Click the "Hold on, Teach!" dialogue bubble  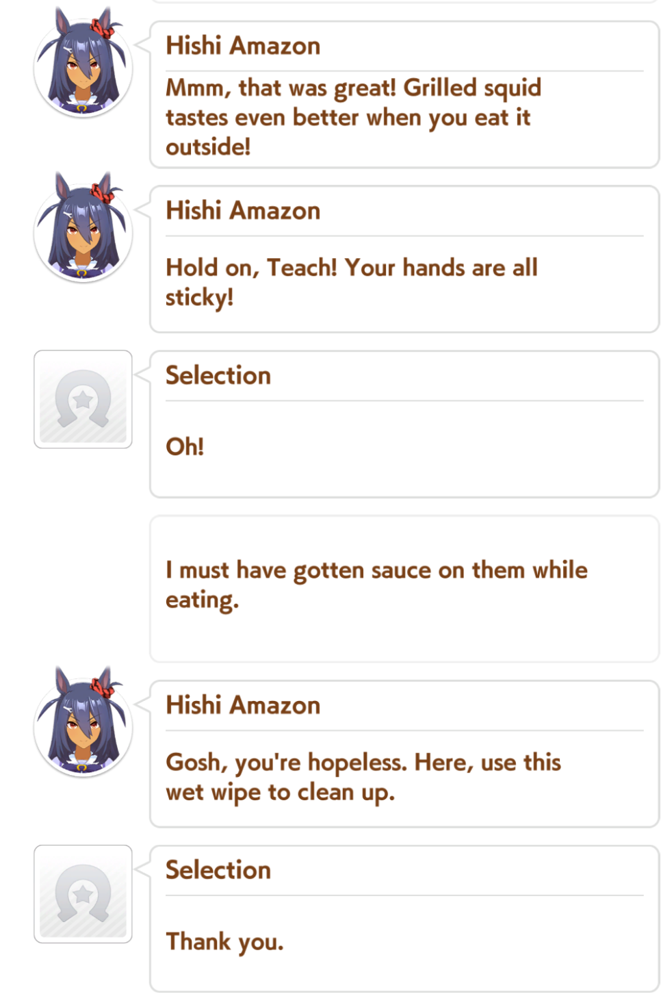point(404,259)
